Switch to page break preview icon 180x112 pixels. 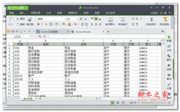pyautogui.click(x=118, y=103)
